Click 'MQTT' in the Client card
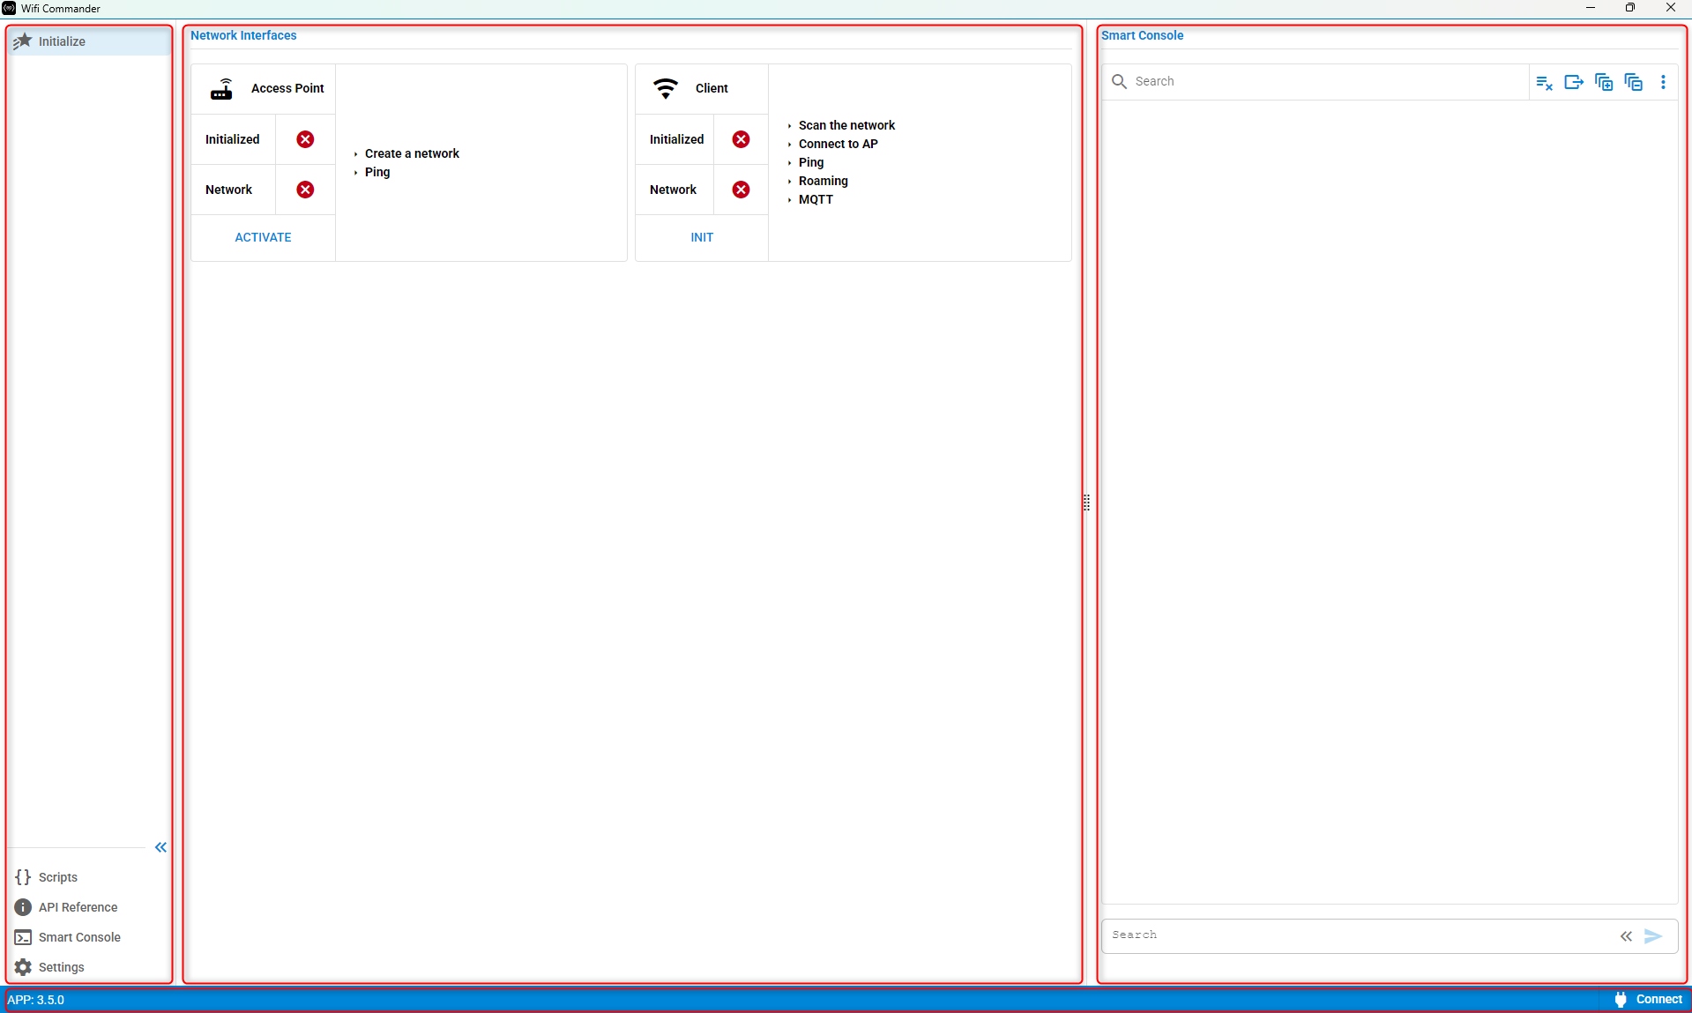Image resolution: width=1692 pixels, height=1013 pixels. click(x=816, y=199)
